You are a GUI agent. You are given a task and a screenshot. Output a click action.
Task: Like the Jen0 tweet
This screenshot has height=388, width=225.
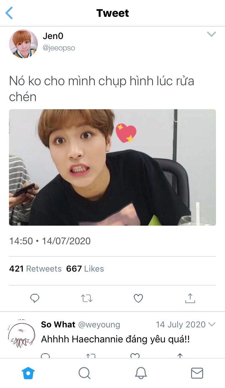coord(138,298)
